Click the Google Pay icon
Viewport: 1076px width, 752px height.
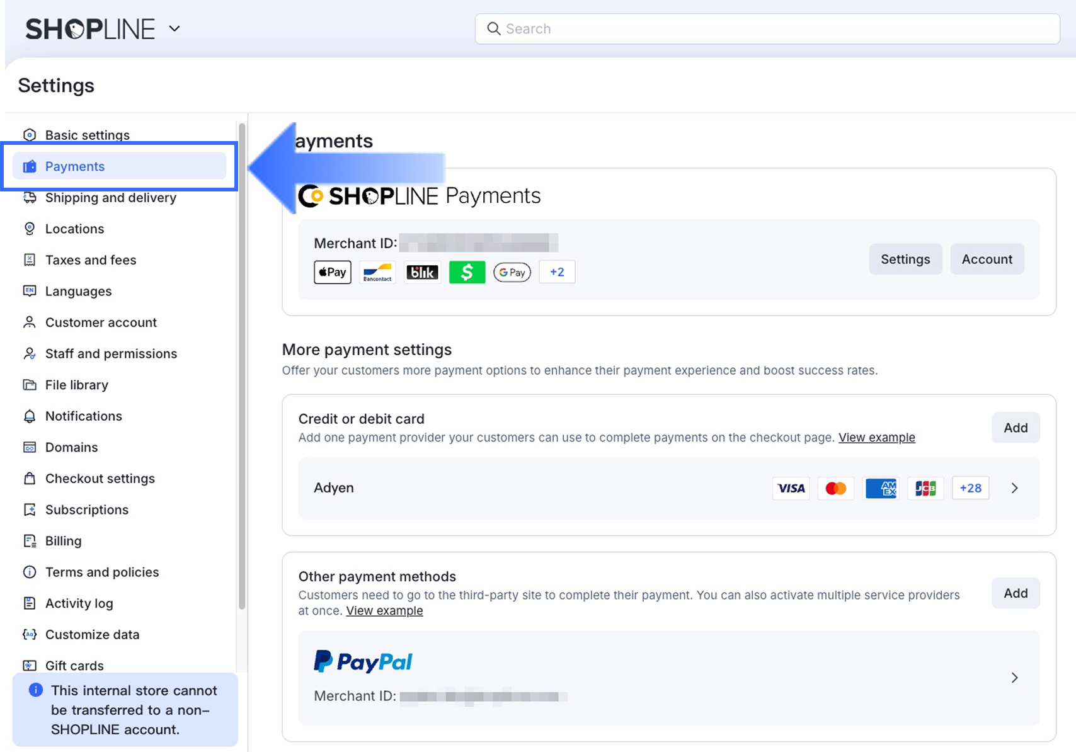pos(512,272)
